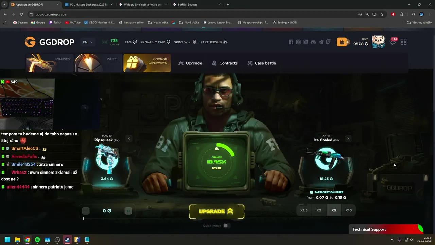
Task: Go to Upgrade section
Action: pos(190,63)
